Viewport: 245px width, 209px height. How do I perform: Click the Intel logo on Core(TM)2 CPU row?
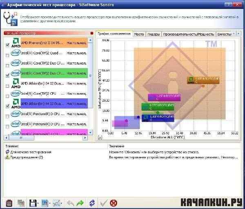[x=16, y=93]
